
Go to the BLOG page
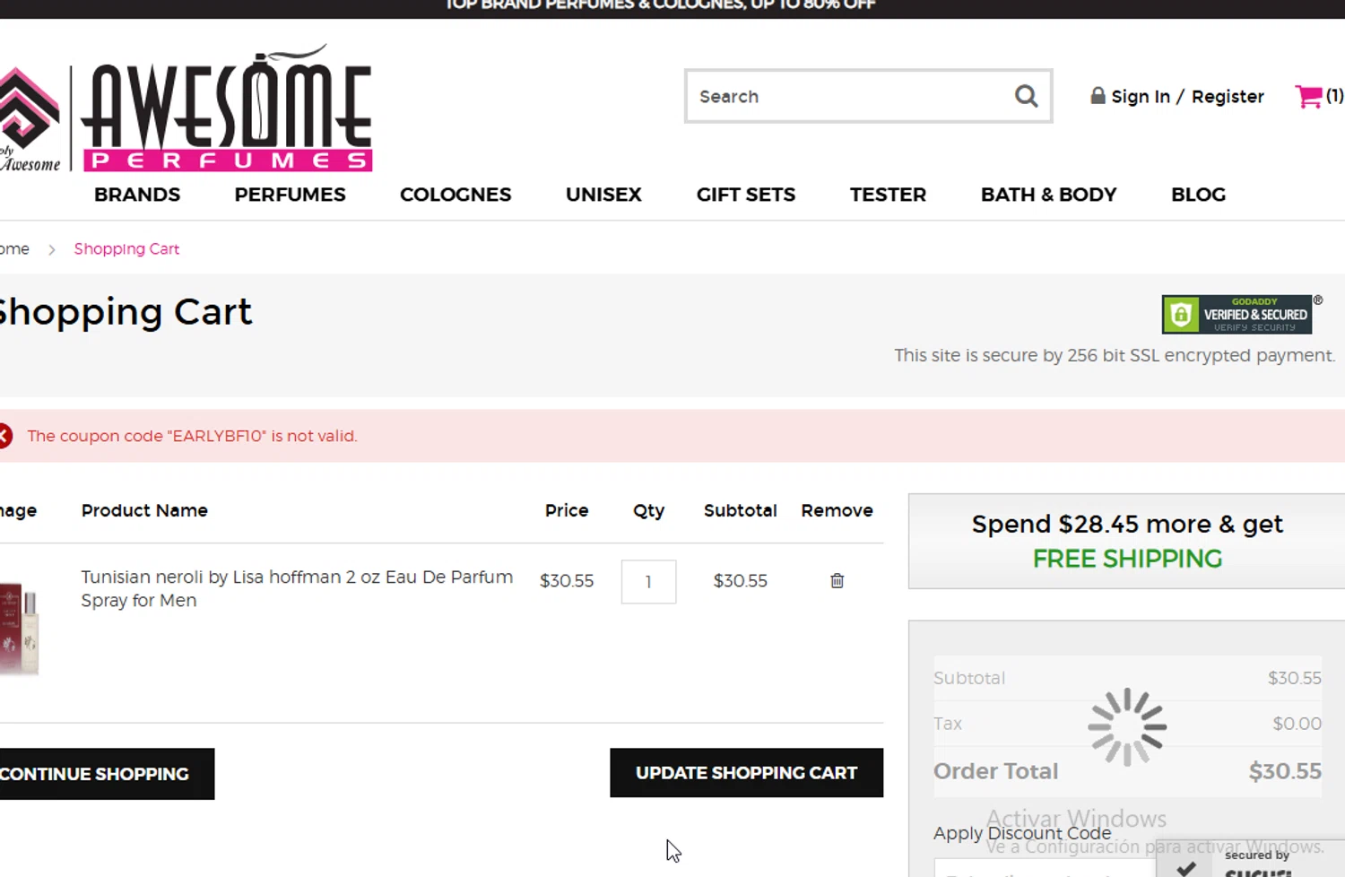tap(1198, 195)
